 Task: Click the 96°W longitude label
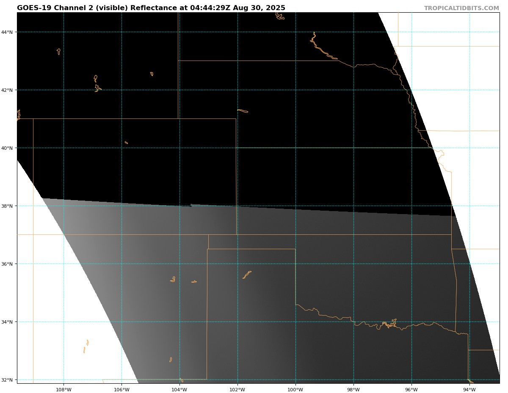(x=411, y=390)
